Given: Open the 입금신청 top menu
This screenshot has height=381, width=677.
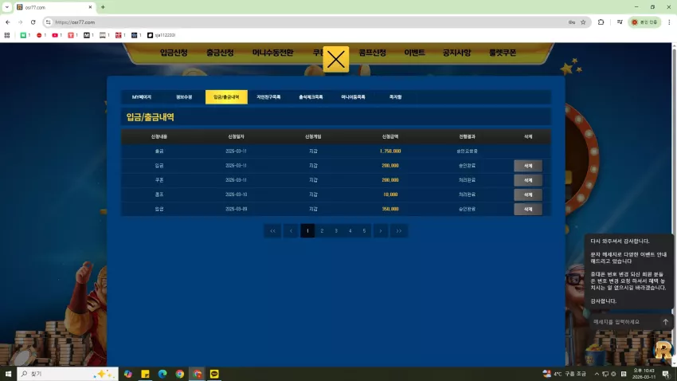Looking at the screenshot, I should (x=174, y=53).
